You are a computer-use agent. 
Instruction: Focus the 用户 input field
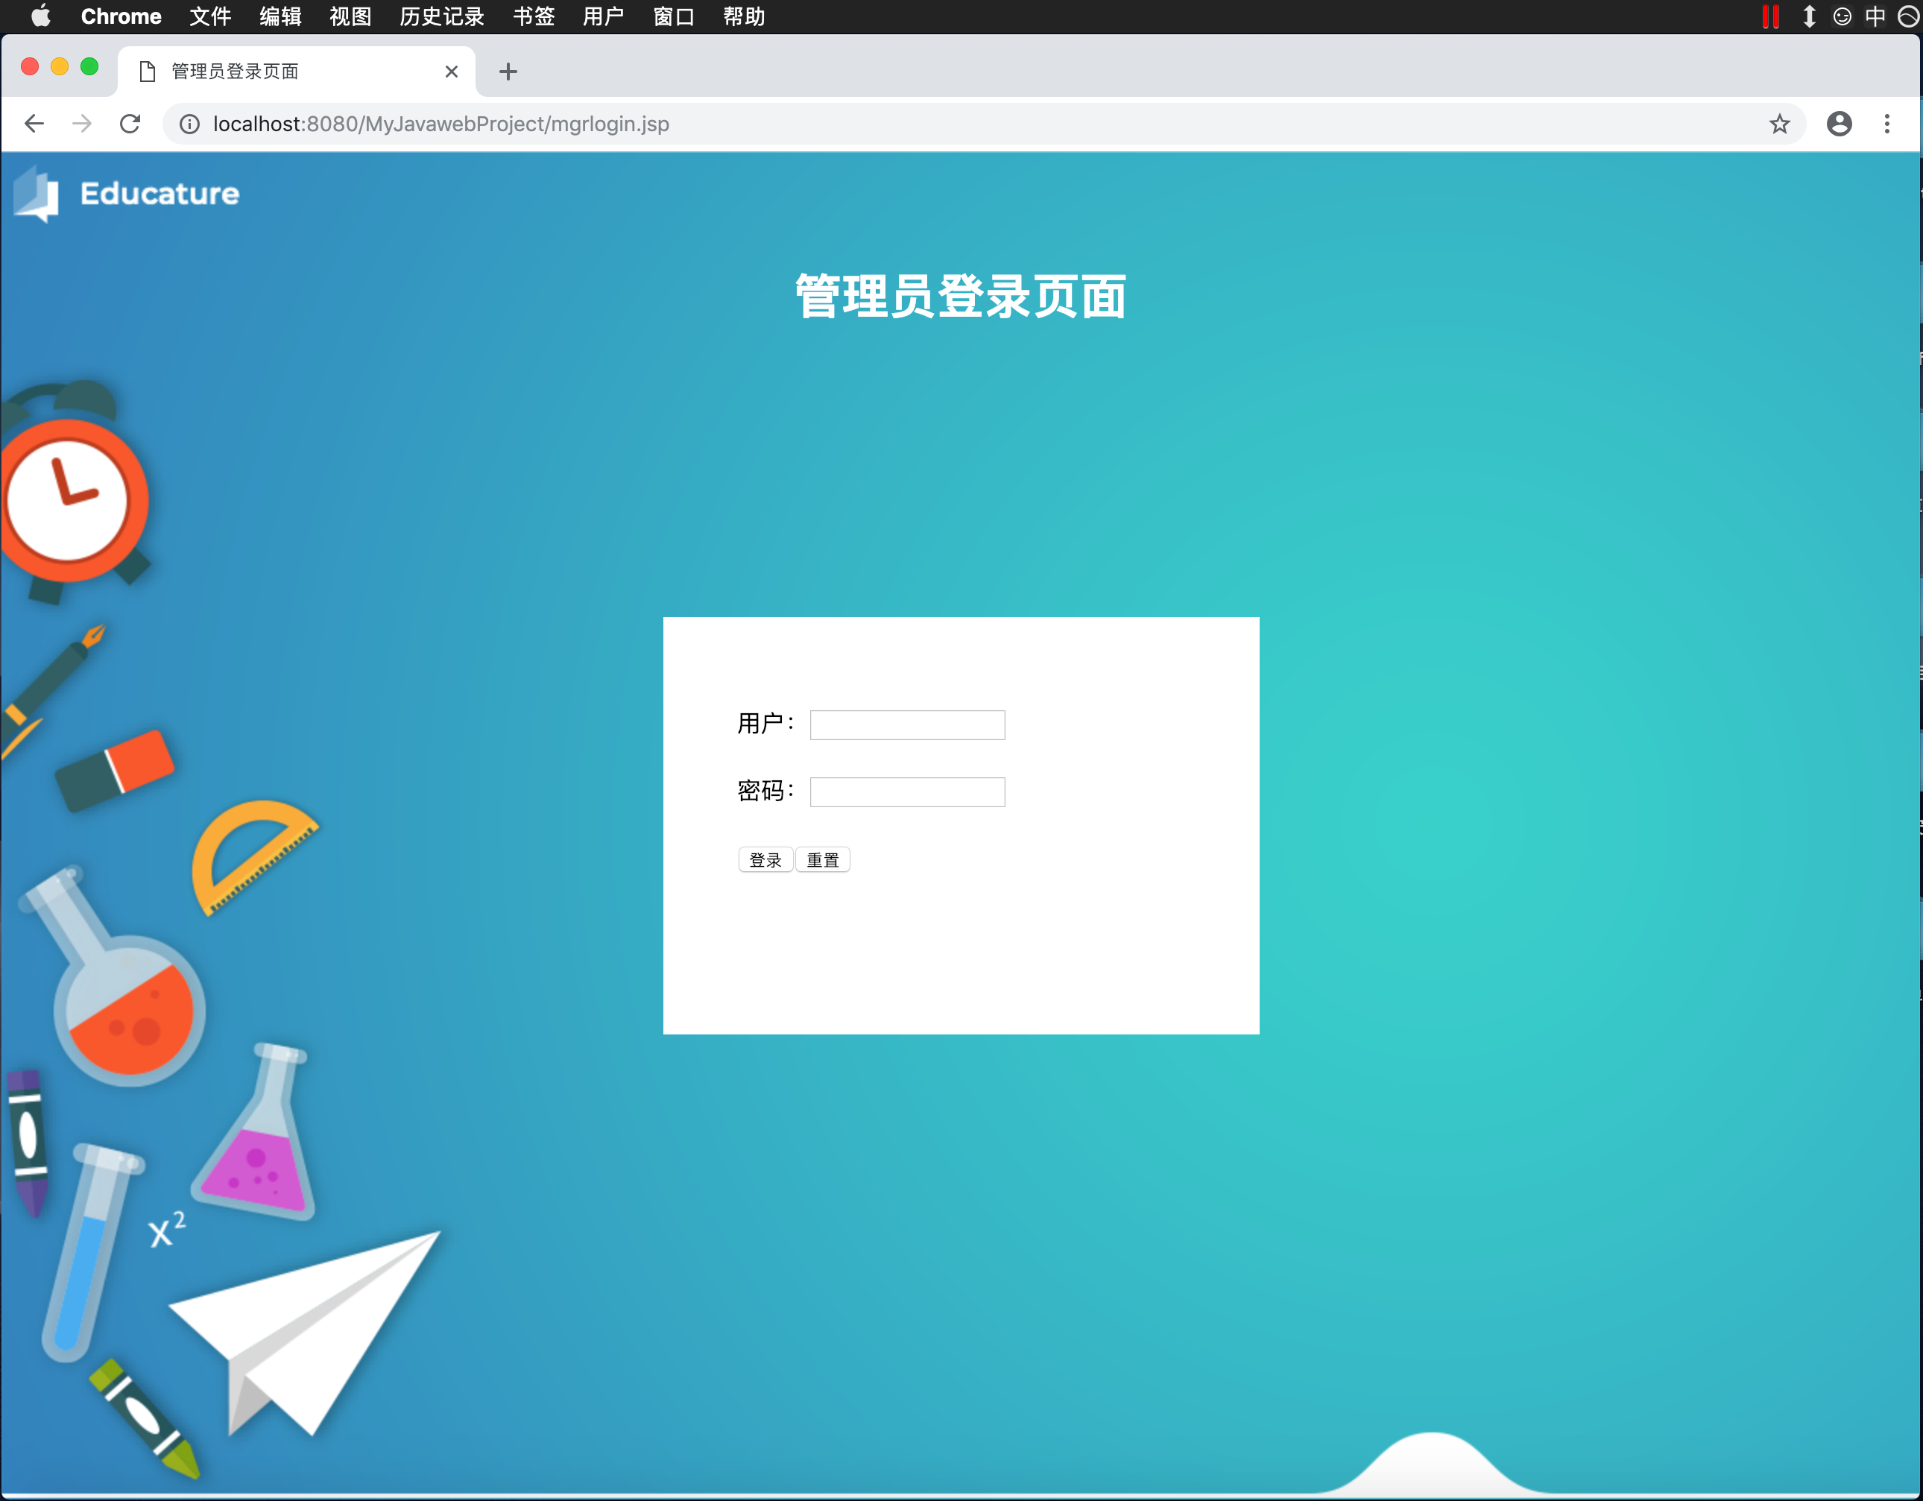907,725
